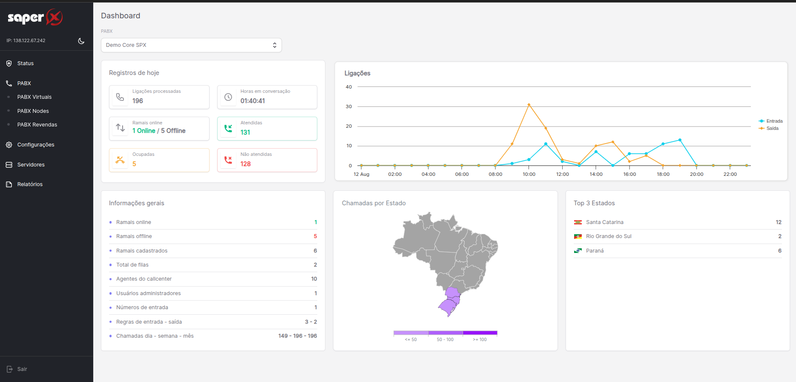This screenshot has height=382, width=796.
Task: Click the Status shield icon
Action: [9, 63]
